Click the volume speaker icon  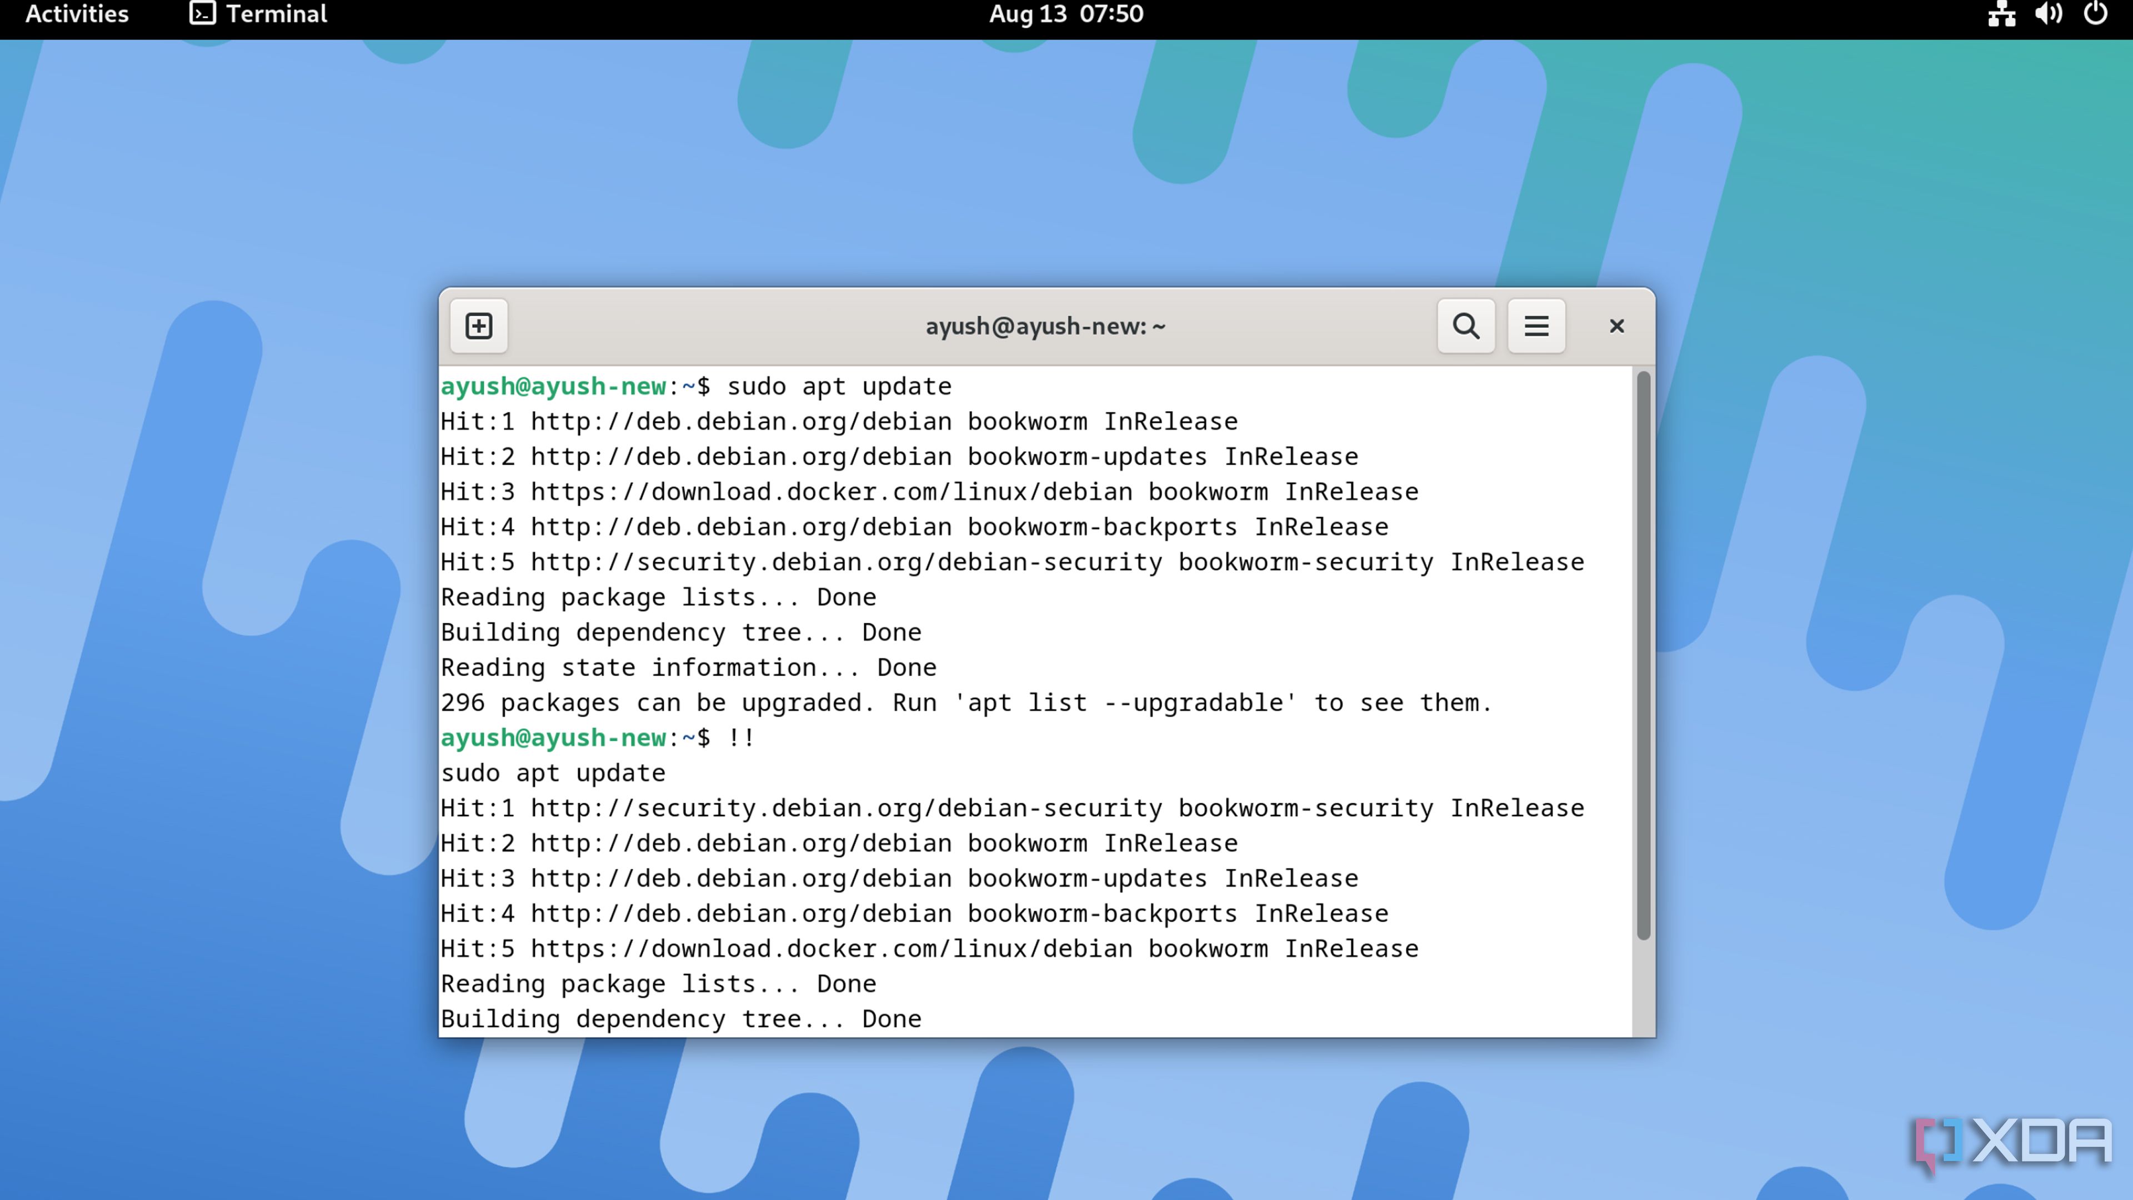[x=2049, y=14]
